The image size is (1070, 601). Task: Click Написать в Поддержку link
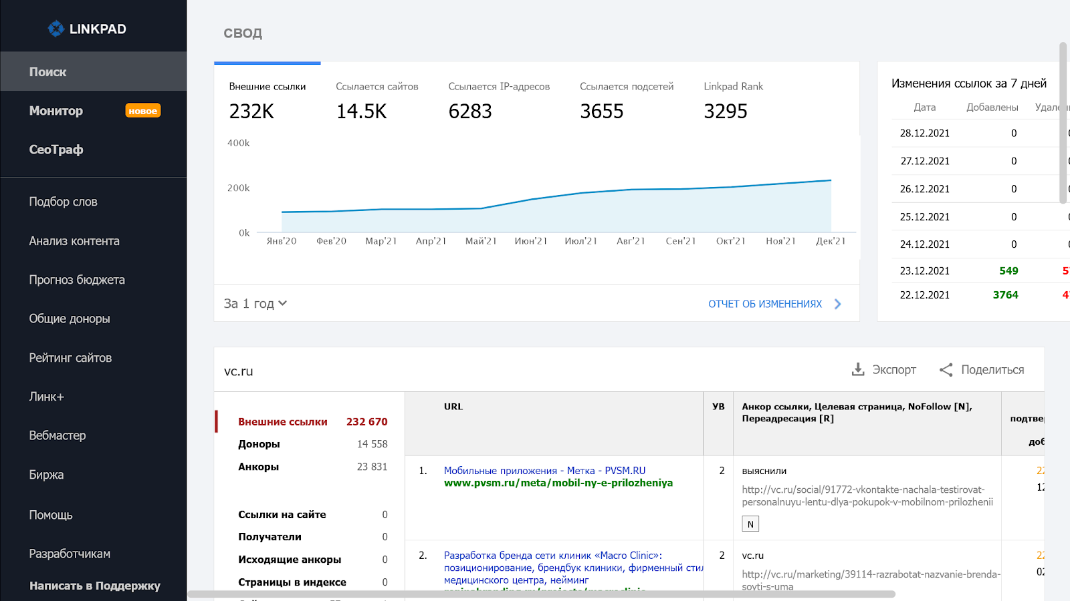[95, 586]
